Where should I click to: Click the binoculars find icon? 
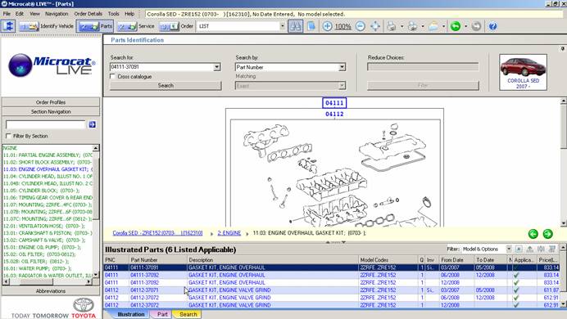[x=296, y=26]
